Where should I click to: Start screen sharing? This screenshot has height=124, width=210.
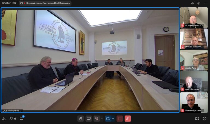tap(89, 119)
